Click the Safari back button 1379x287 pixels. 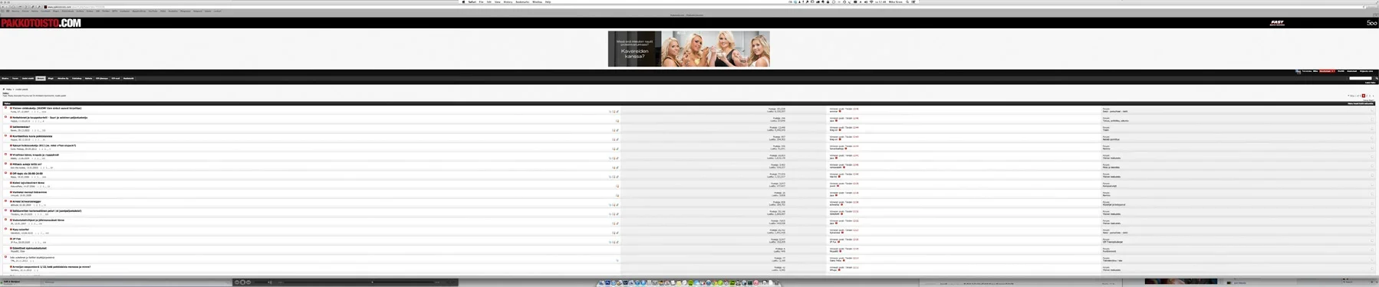[x=3, y=7]
